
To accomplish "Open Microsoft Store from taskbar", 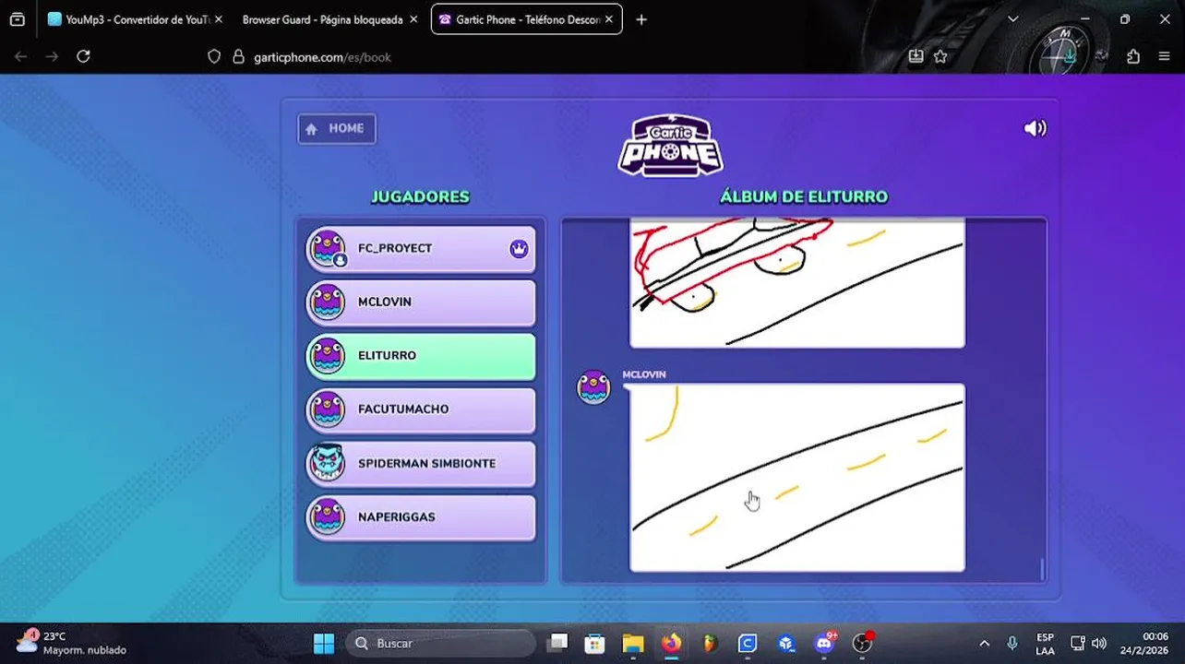I will (594, 643).
